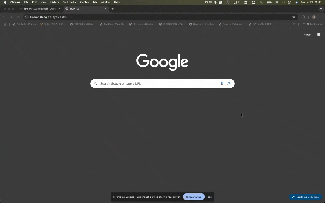Open Spotlight search in menu bar
This screenshot has height=203, width=325.
[x=284, y=2]
